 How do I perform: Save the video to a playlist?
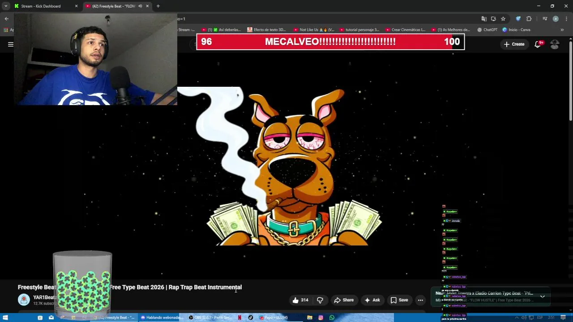click(399, 300)
